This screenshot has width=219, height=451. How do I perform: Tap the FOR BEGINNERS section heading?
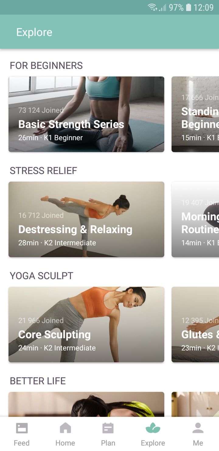pos(46,66)
